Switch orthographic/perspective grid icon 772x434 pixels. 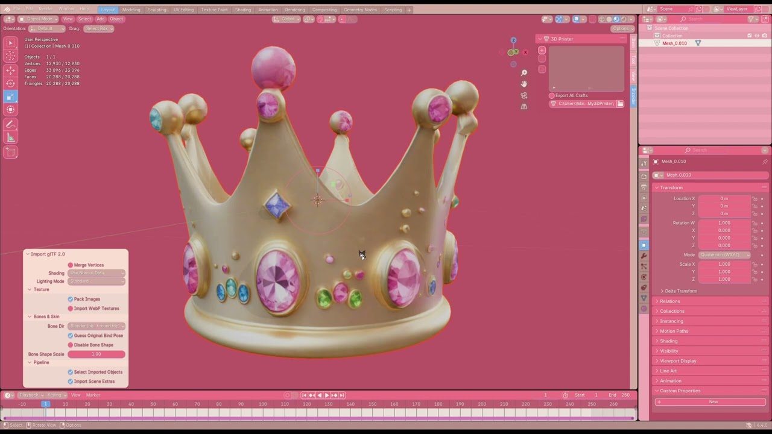[x=524, y=107]
